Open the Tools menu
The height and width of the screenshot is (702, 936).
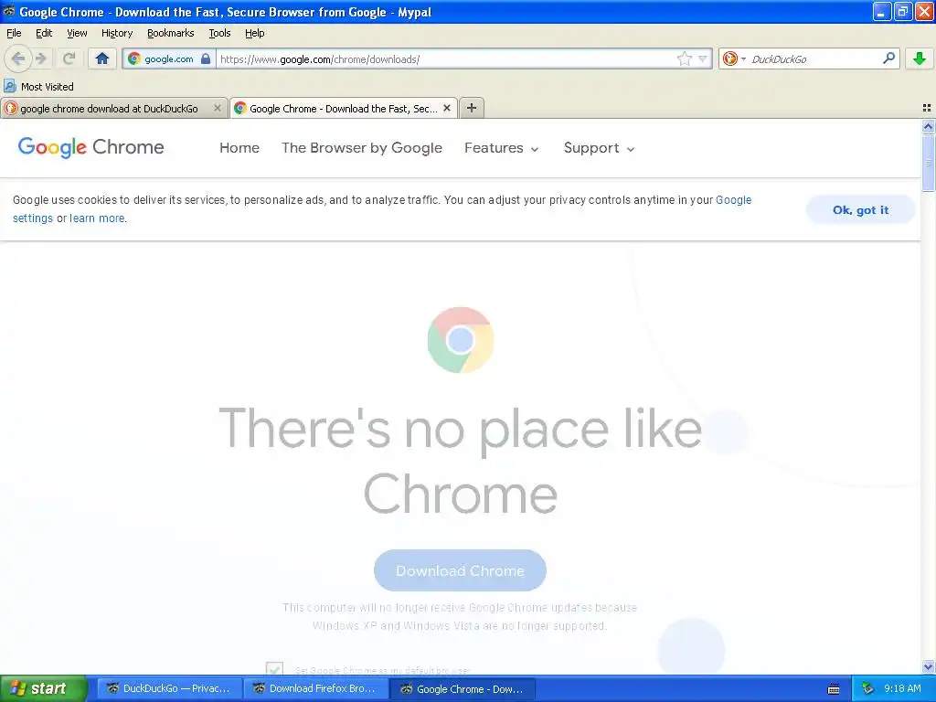pyautogui.click(x=219, y=34)
